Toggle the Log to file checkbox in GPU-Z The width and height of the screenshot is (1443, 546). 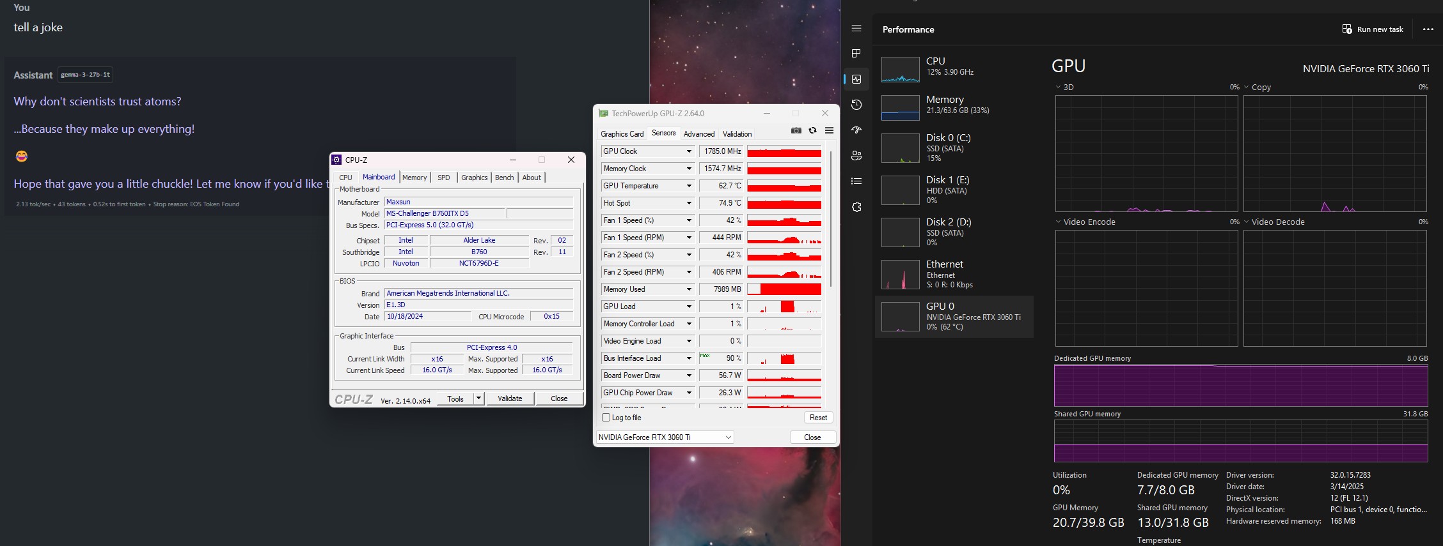point(606,418)
